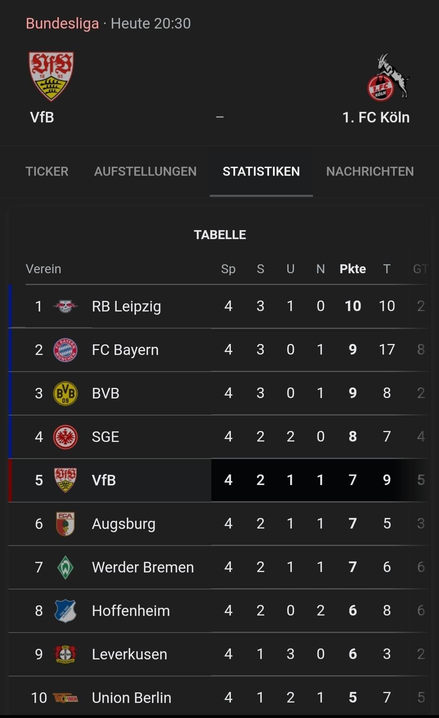Select the highlighted VfB table row

(219, 480)
